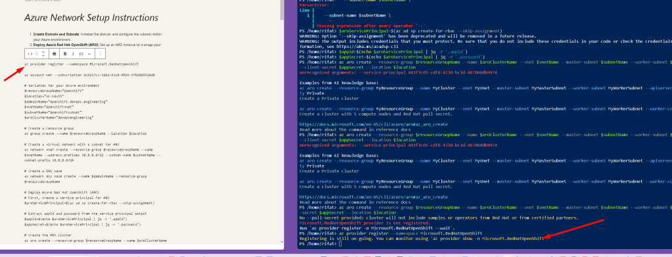
Task: Click the 'Deploy Azure Red Hat OpenShift (ARO)' list item
Action: (97, 45)
